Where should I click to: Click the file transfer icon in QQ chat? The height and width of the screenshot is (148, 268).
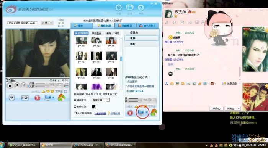pyautogui.click(x=182, y=22)
